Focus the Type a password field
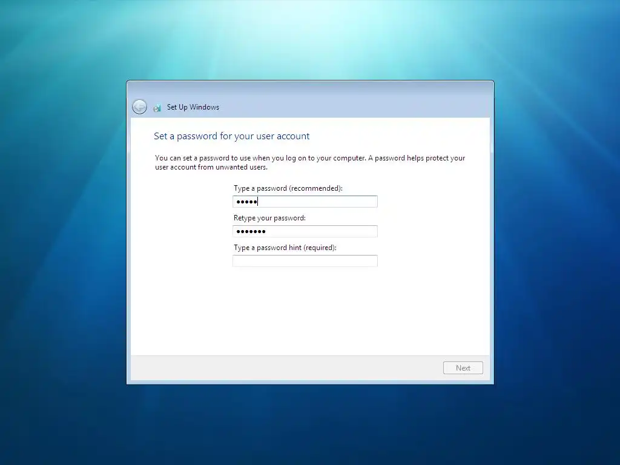This screenshot has width=620, height=465. point(305,202)
